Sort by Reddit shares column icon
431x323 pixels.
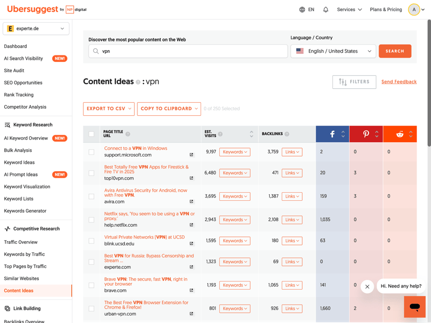coord(411,134)
